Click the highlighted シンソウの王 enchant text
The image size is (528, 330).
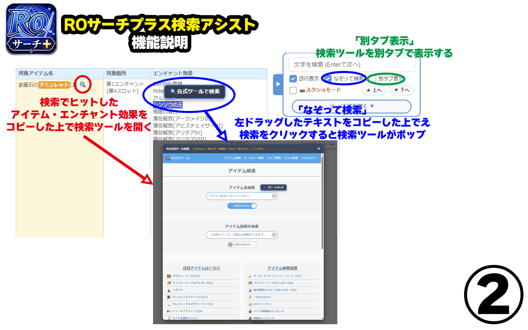pos(168,105)
